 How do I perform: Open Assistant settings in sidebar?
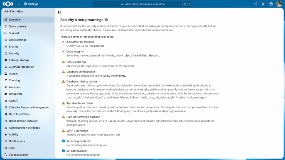[x=28, y=87]
